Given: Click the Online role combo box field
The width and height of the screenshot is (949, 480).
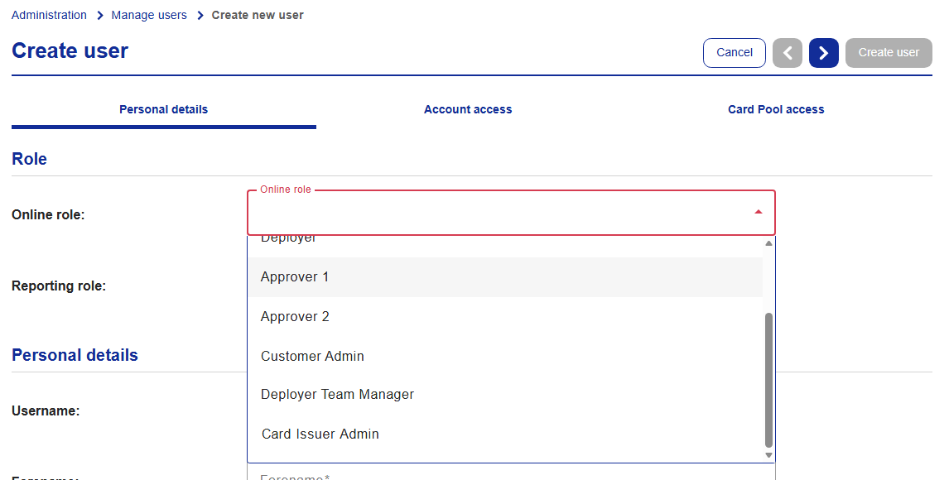Looking at the screenshot, I should 511,212.
